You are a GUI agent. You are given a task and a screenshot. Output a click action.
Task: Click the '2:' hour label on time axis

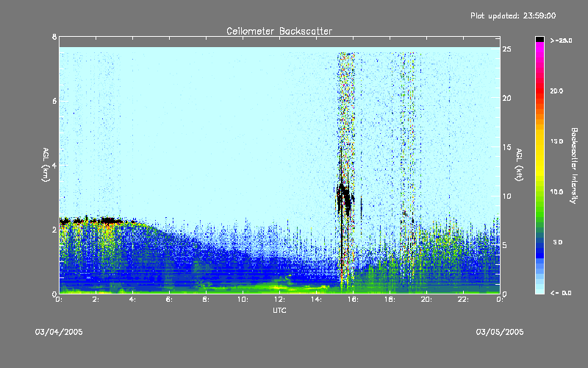96,300
